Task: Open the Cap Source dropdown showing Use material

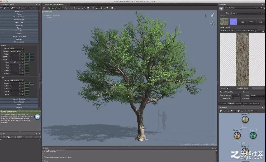Action: tap(17, 80)
